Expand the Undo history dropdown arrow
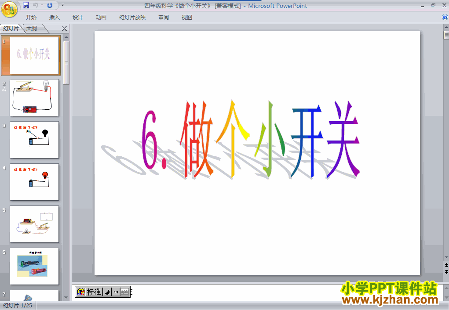Screen dimensions: 449x310 tap(42, 5)
